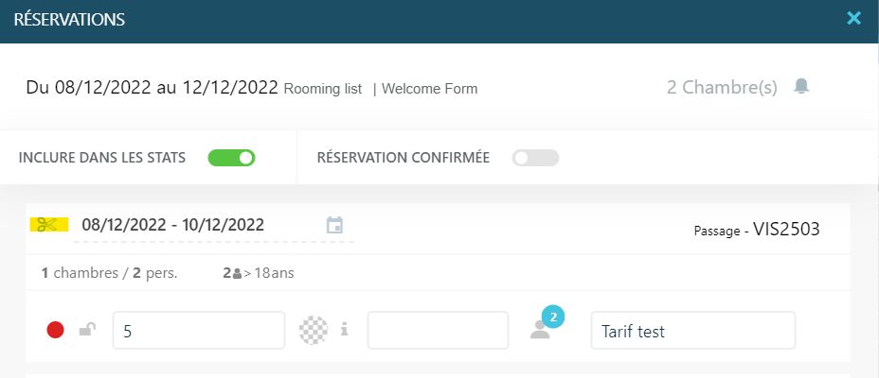Click the red status dot
The width and height of the screenshot is (879, 378).
click(55, 330)
